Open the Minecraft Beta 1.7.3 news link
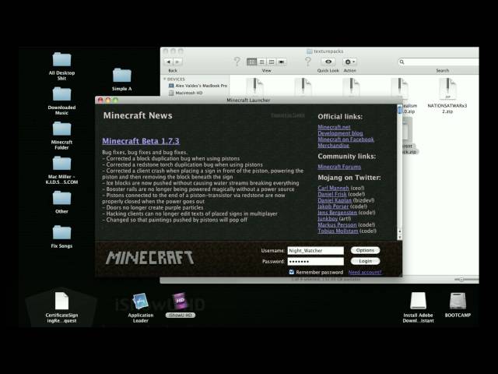The width and height of the screenshot is (498, 374). pos(141,141)
